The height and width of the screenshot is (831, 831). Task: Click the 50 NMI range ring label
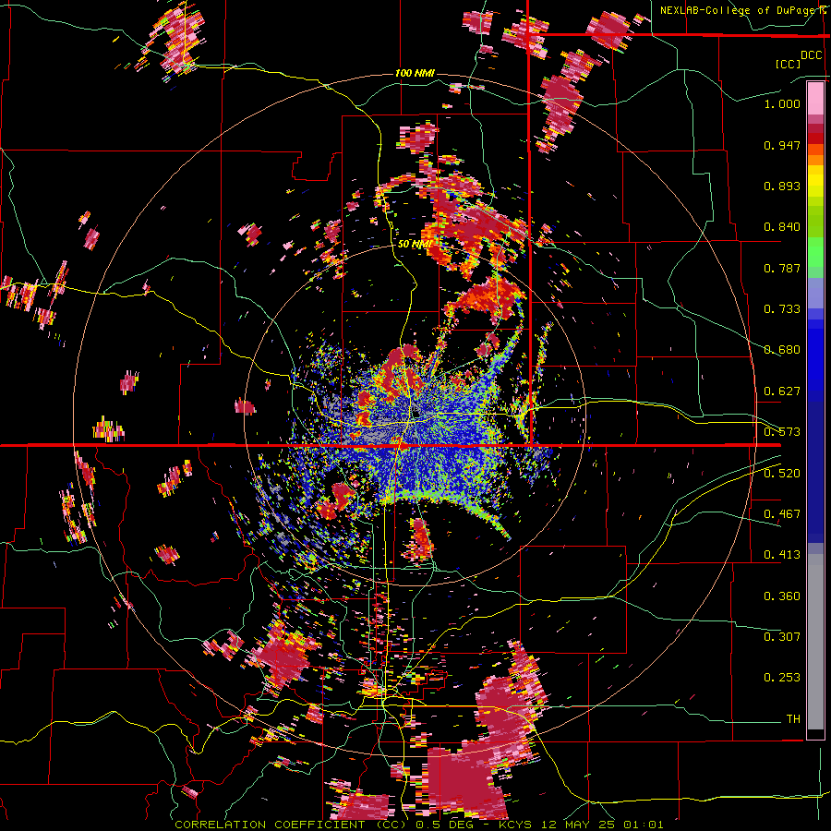415,244
